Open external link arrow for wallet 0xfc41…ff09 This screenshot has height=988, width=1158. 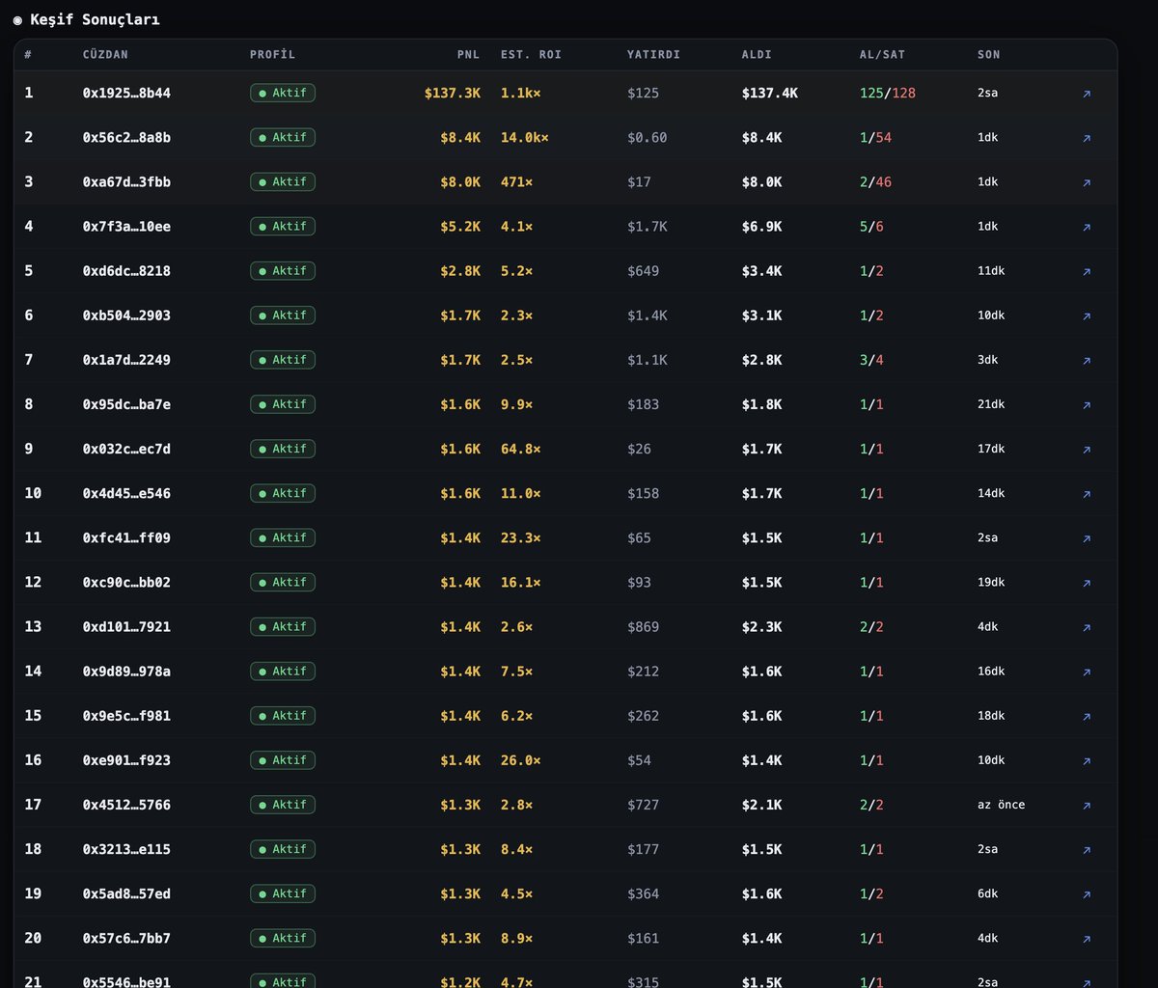(x=1087, y=538)
